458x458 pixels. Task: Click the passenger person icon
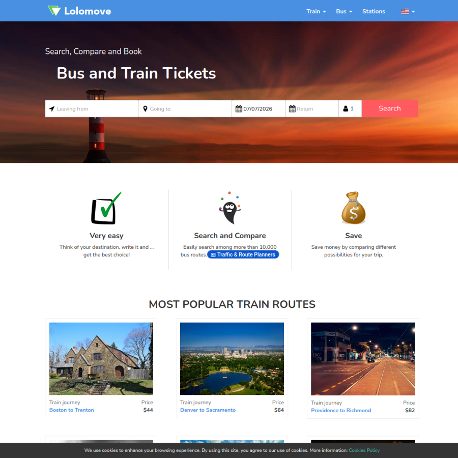346,109
